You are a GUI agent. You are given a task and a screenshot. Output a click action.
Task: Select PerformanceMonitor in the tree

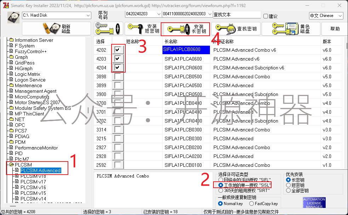click(x=36, y=148)
